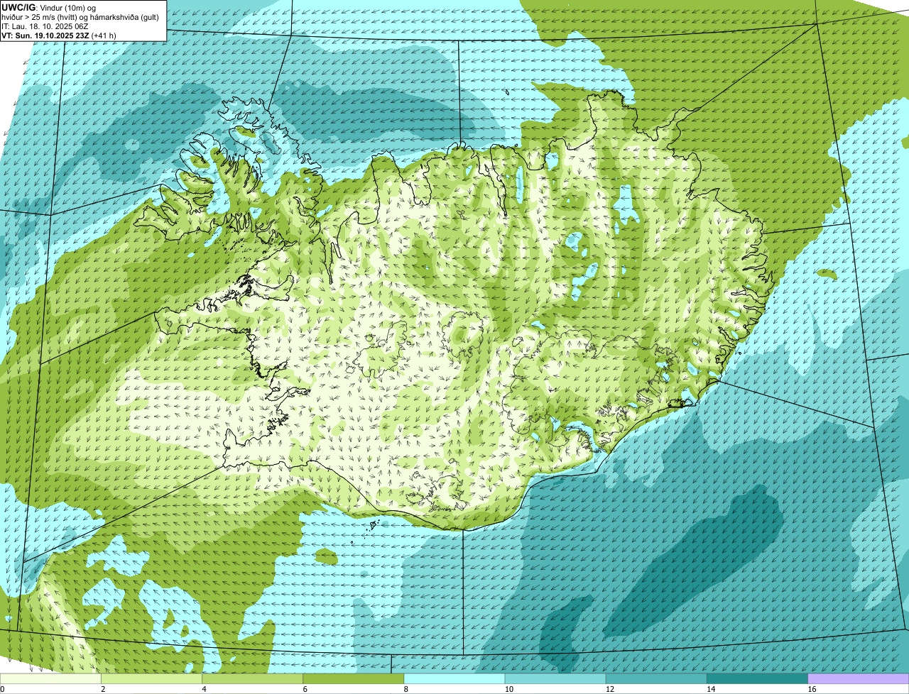Click the scale label "6"
The height and width of the screenshot is (694, 909).
[305, 689]
